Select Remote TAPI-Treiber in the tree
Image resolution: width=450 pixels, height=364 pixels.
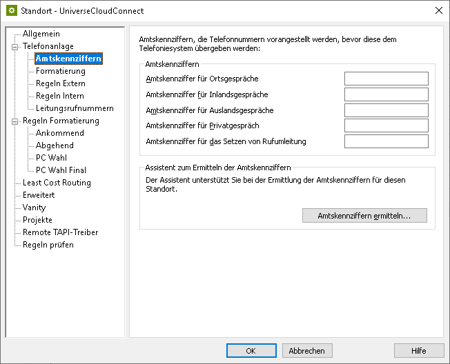[x=60, y=232]
